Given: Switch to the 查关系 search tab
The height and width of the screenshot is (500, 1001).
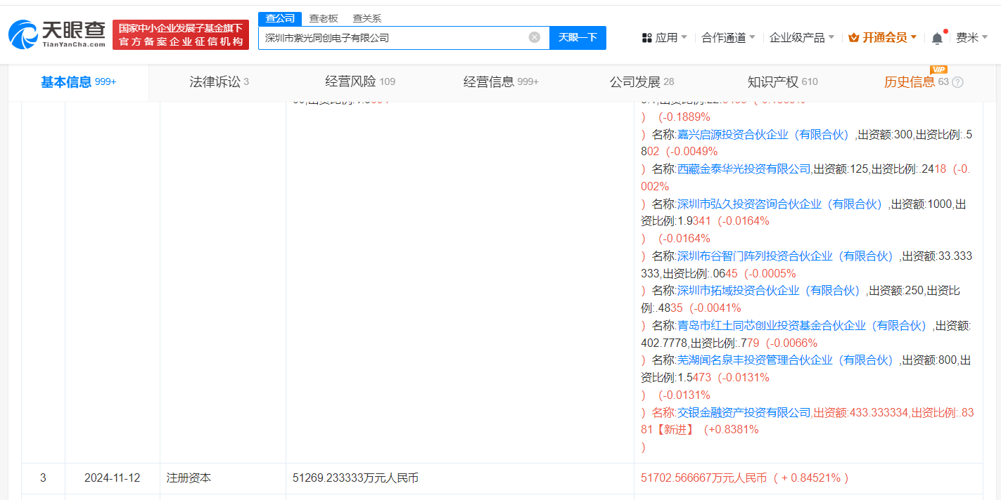Looking at the screenshot, I should (367, 18).
